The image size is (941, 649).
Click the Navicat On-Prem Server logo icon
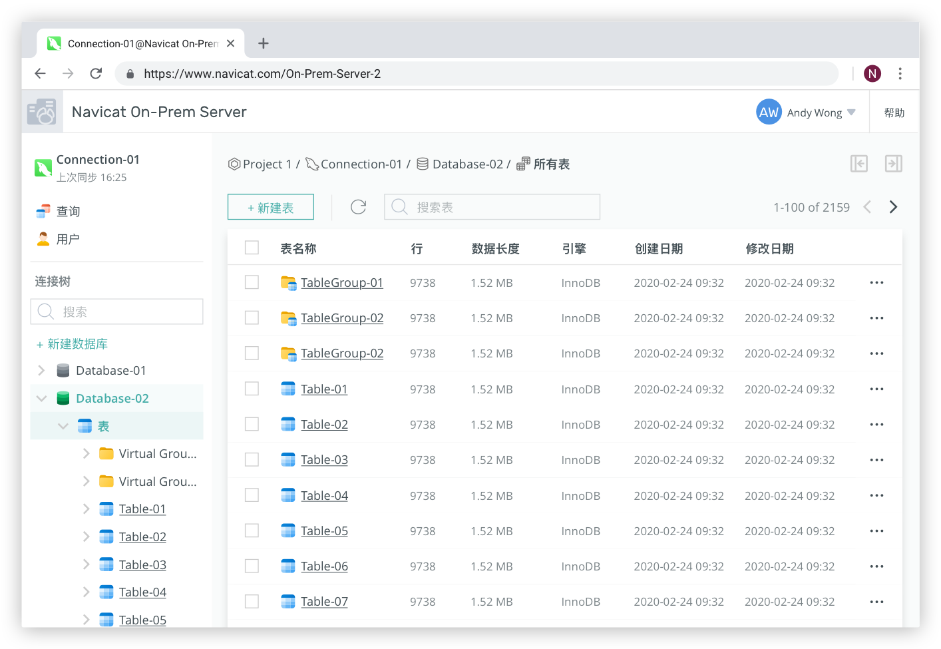click(x=42, y=112)
